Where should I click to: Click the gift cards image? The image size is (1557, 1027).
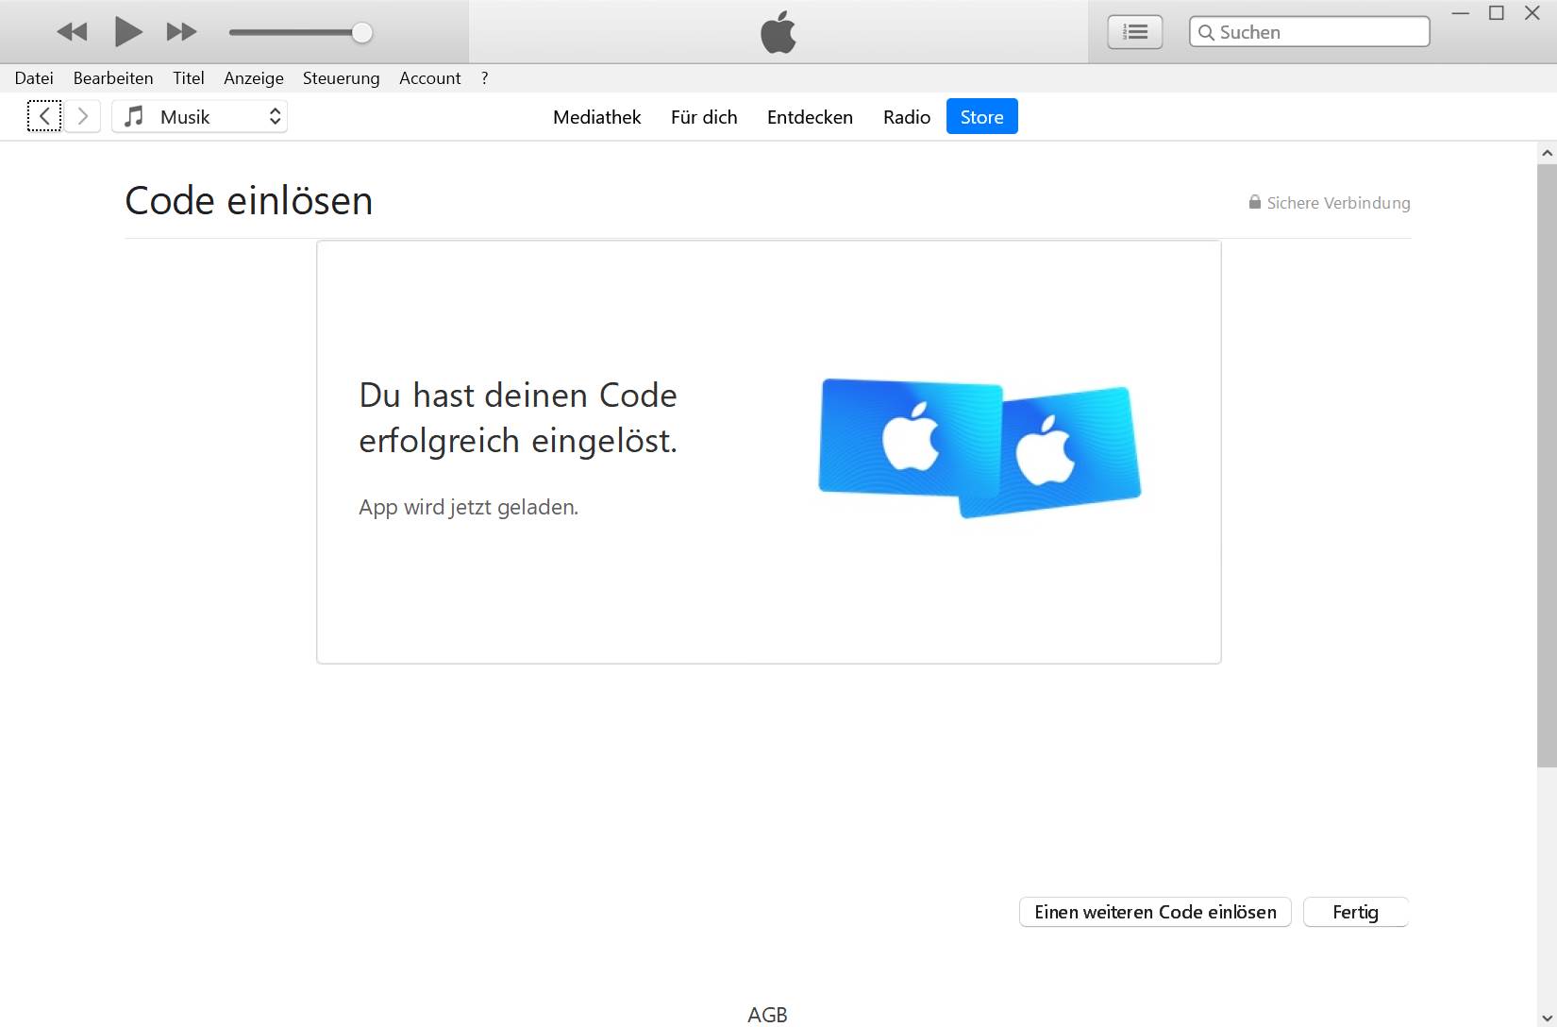(979, 449)
